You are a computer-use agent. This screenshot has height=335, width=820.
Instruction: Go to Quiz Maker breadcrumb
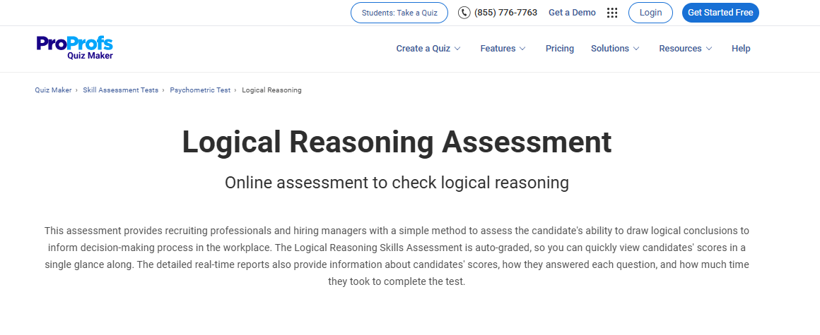(x=53, y=90)
